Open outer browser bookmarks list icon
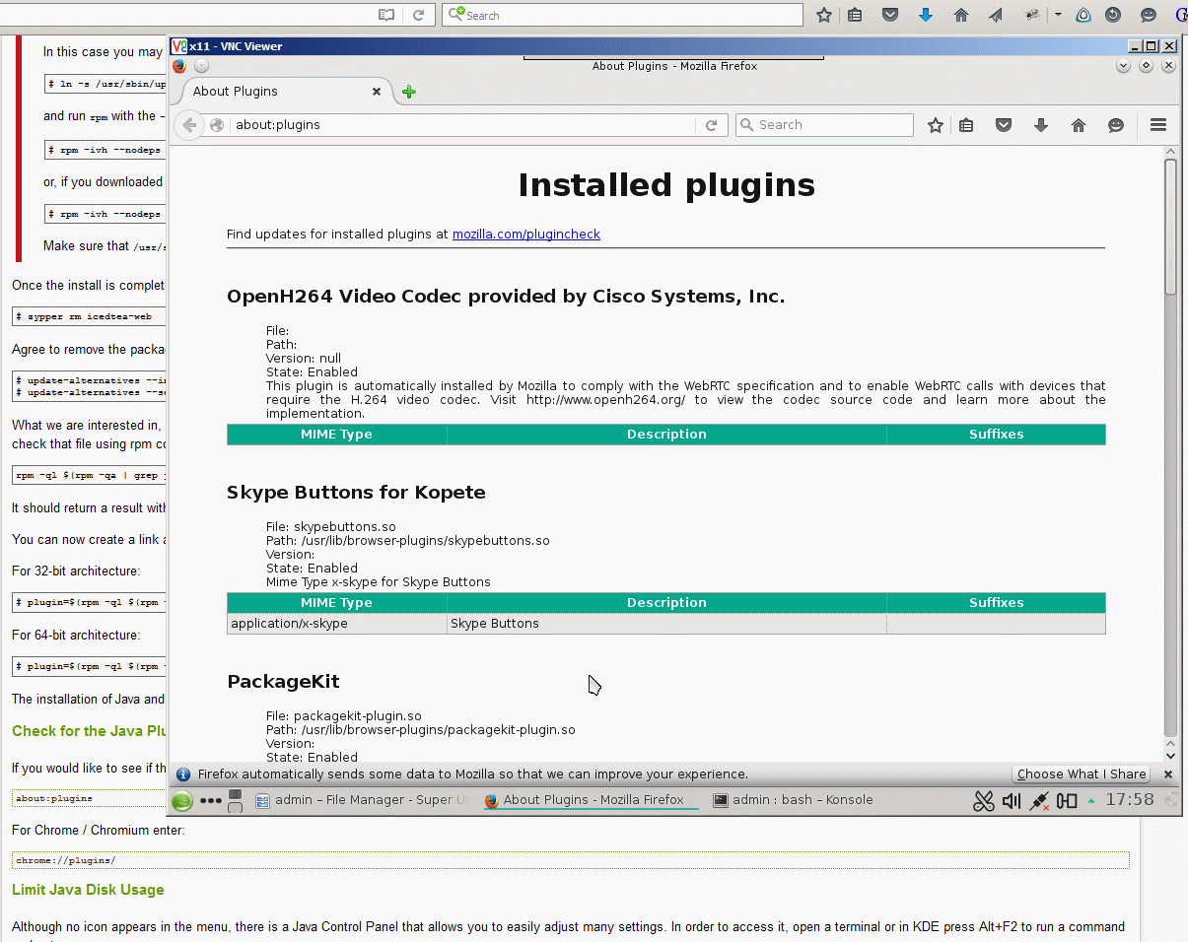The image size is (1188, 942). tap(855, 15)
